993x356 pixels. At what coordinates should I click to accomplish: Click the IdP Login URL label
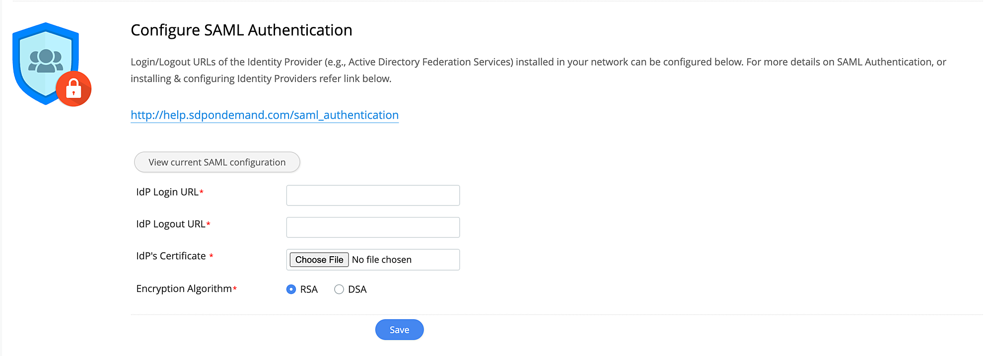point(167,192)
